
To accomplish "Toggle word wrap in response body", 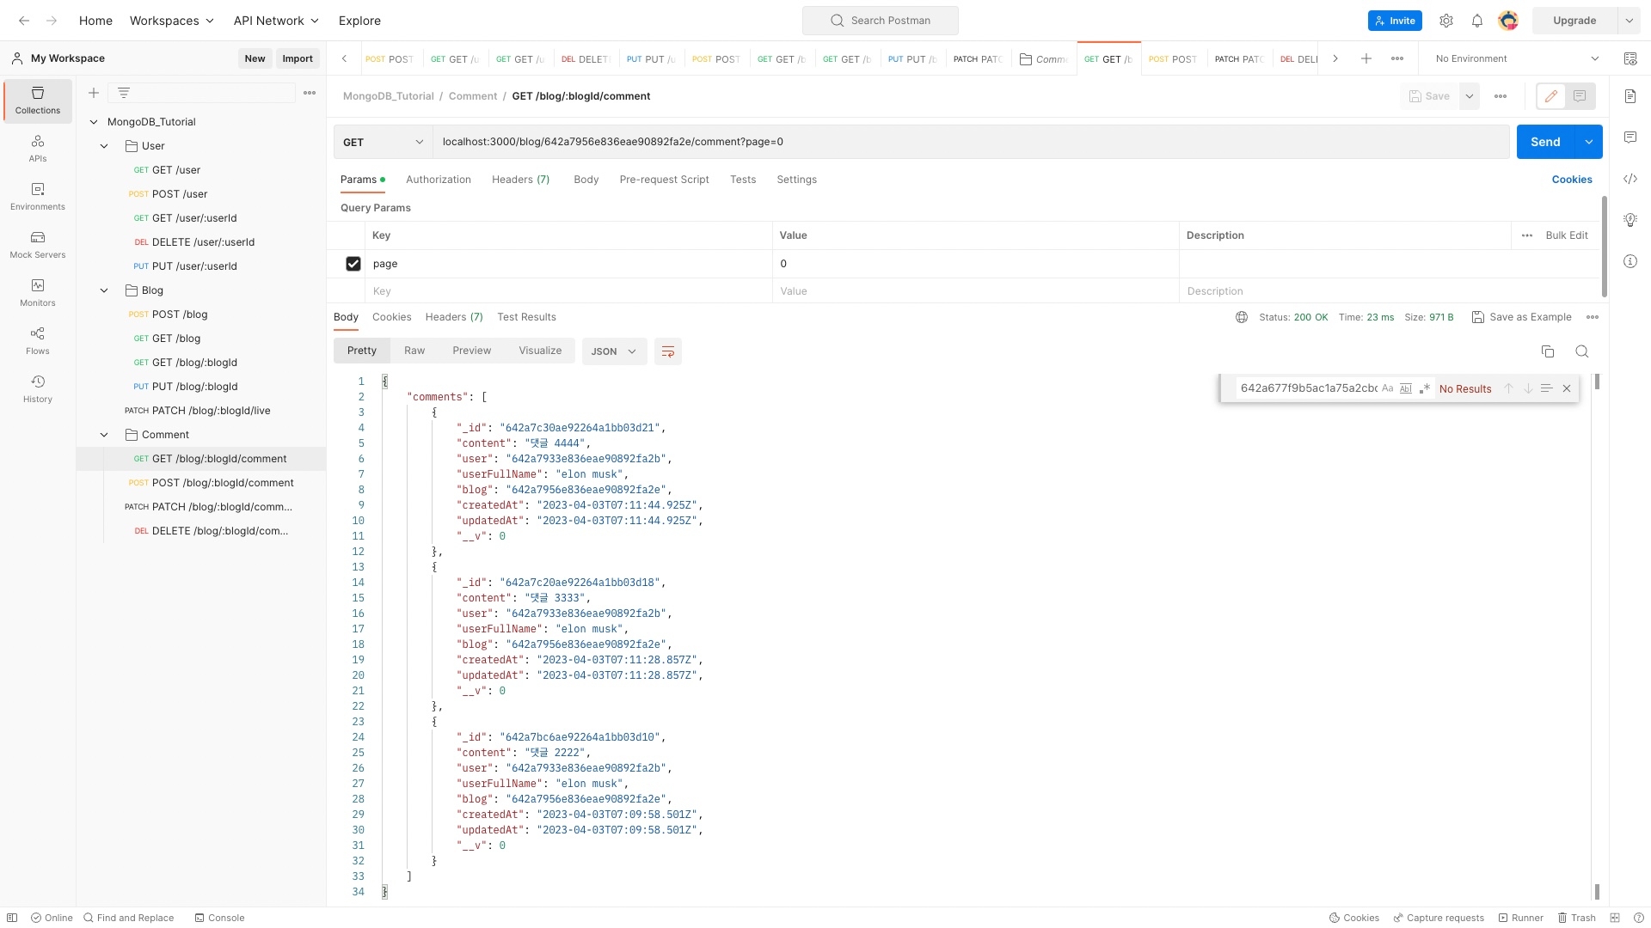I will (x=668, y=351).
